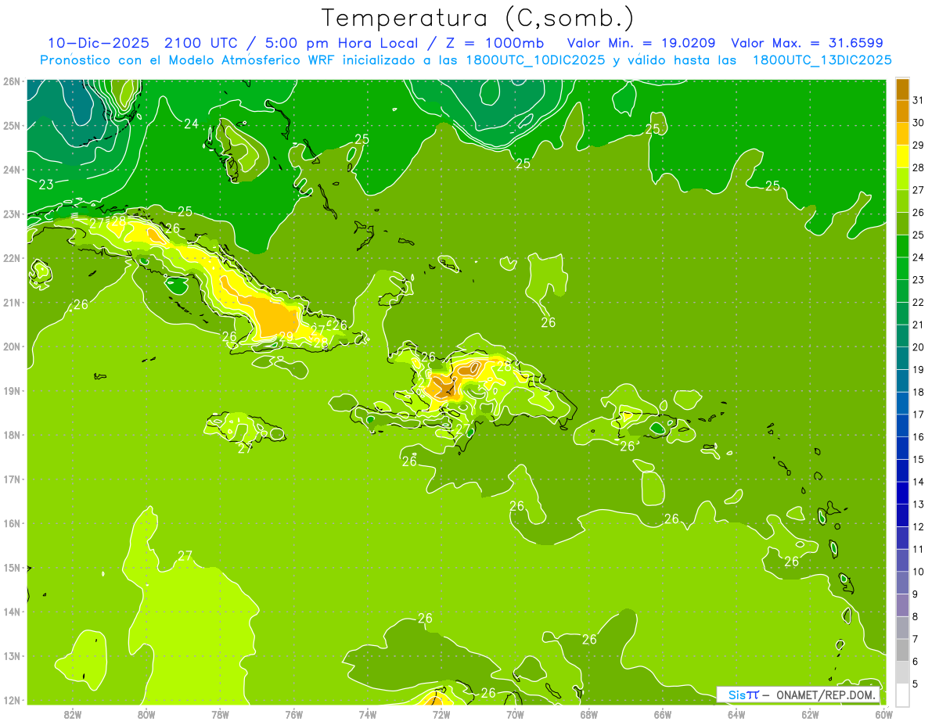939x725 pixels.
Task: Click legend swatch between 12 and 13
Action: point(902,515)
